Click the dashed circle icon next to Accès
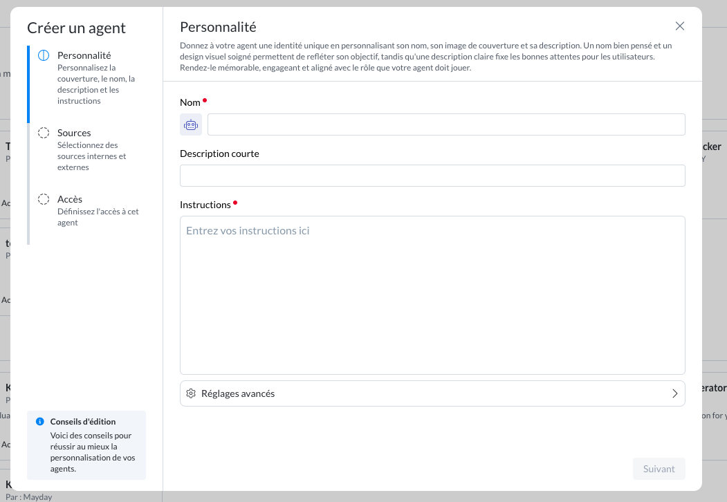The width and height of the screenshot is (727, 502). click(44, 199)
